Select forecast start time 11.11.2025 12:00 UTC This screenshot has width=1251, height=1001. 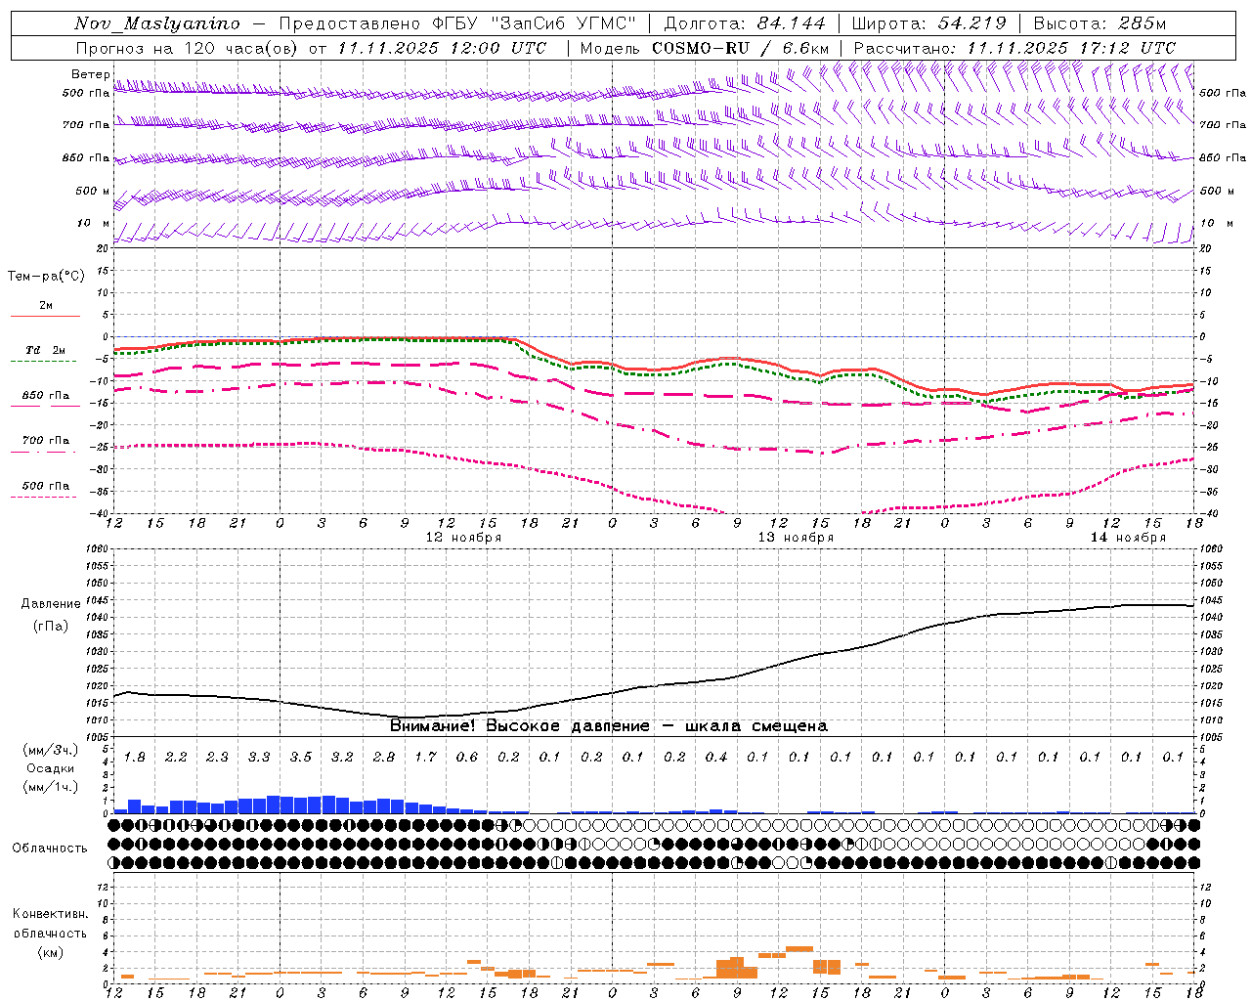(442, 48)
